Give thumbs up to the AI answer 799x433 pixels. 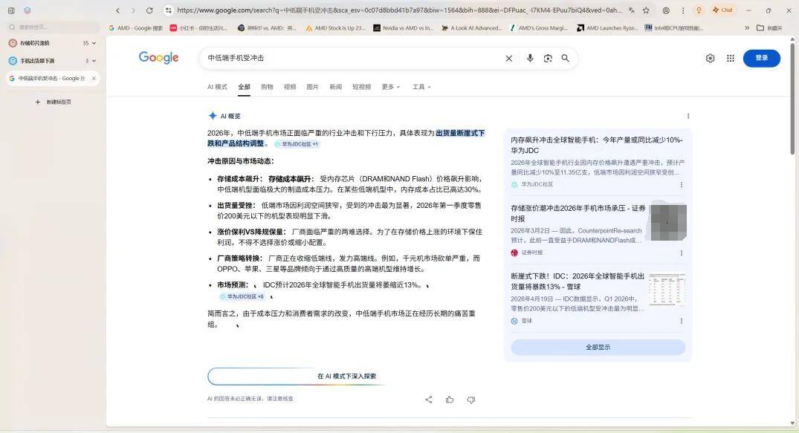pos(450,400)
